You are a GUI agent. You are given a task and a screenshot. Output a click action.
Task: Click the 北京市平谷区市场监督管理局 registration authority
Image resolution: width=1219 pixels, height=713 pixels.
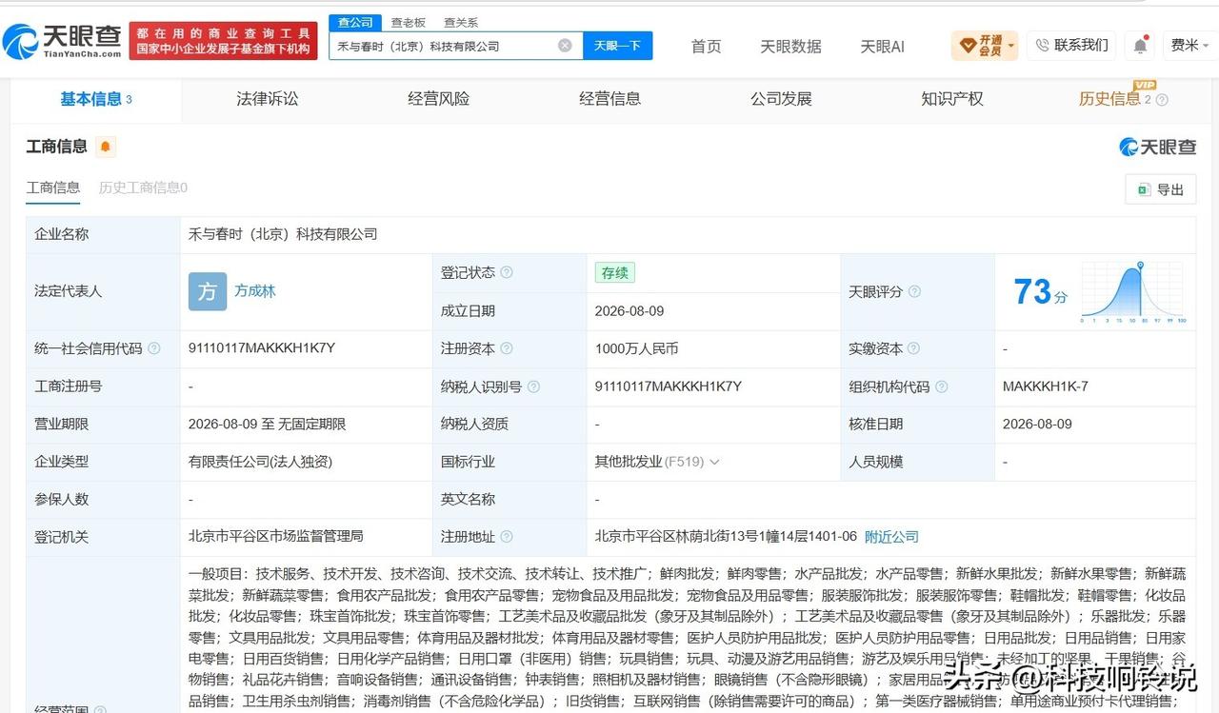tap(276, 537)
